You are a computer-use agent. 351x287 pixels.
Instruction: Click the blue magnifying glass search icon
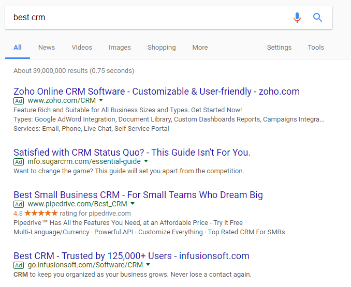(318, 18)
